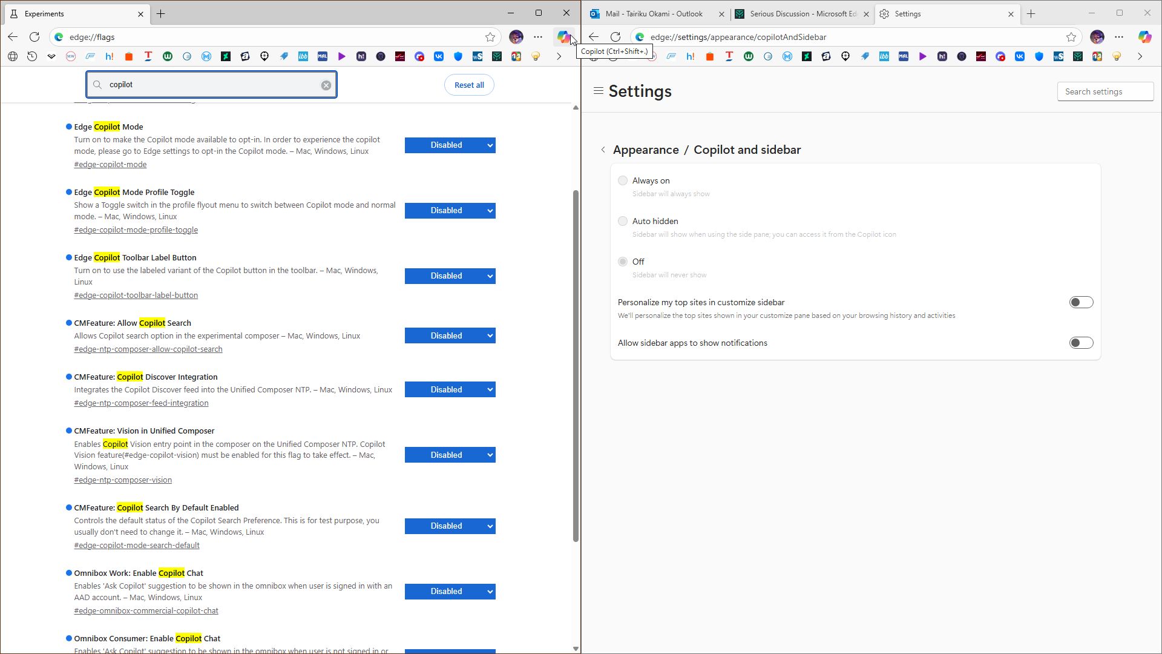The image size is (1162, 654).
Task: Open the #edge-copilot-toolbar-label-button link
Action: click(x=136, y=296)
